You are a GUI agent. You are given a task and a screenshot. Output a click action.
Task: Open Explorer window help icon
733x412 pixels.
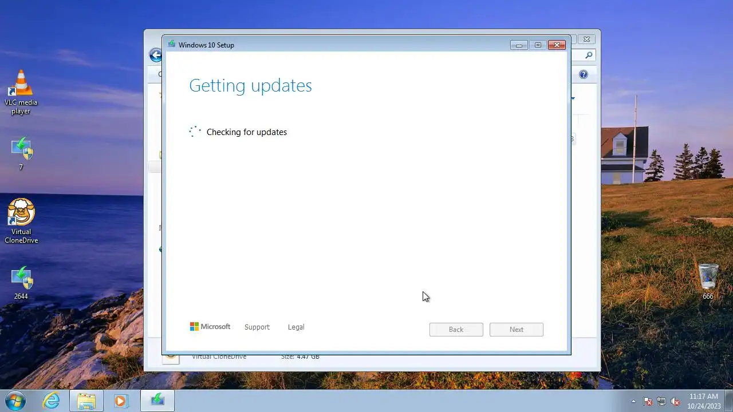click(x=583, y=74)
